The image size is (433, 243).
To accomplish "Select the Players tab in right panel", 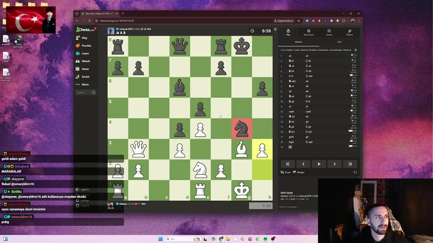I will 349,32.
